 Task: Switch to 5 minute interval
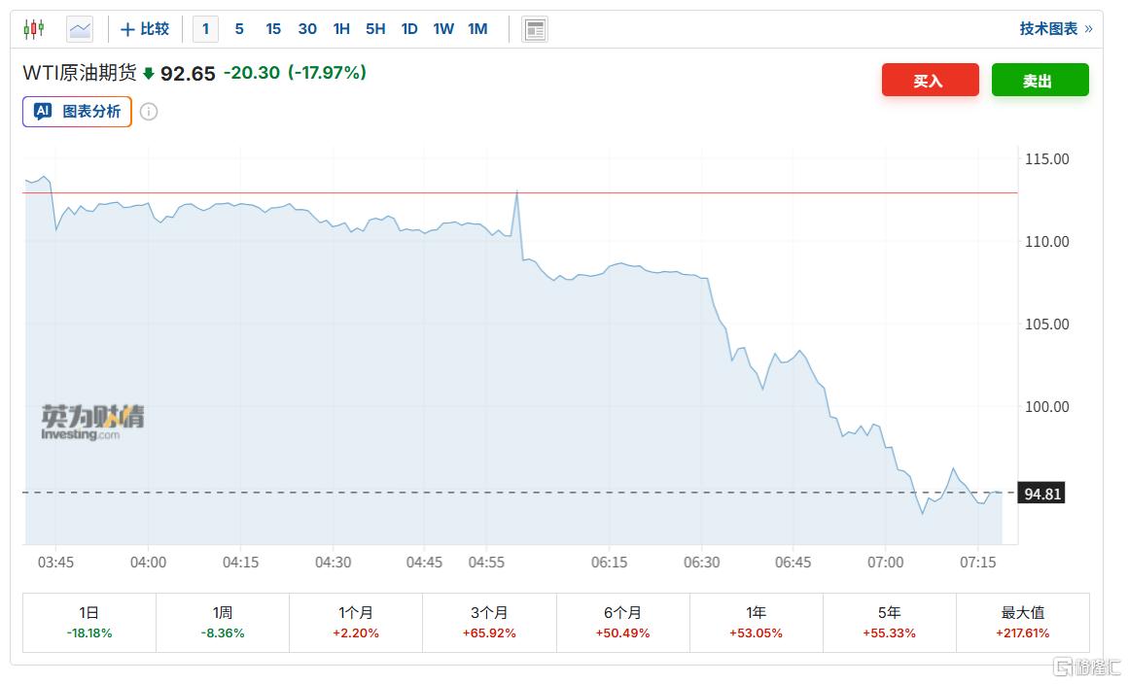coord(239,29)
